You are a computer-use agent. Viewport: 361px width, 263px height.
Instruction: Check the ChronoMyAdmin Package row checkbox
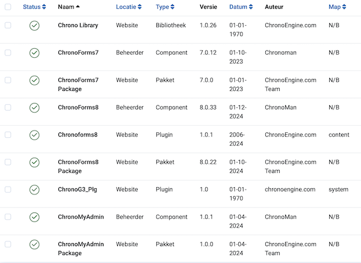coord(8,244)
